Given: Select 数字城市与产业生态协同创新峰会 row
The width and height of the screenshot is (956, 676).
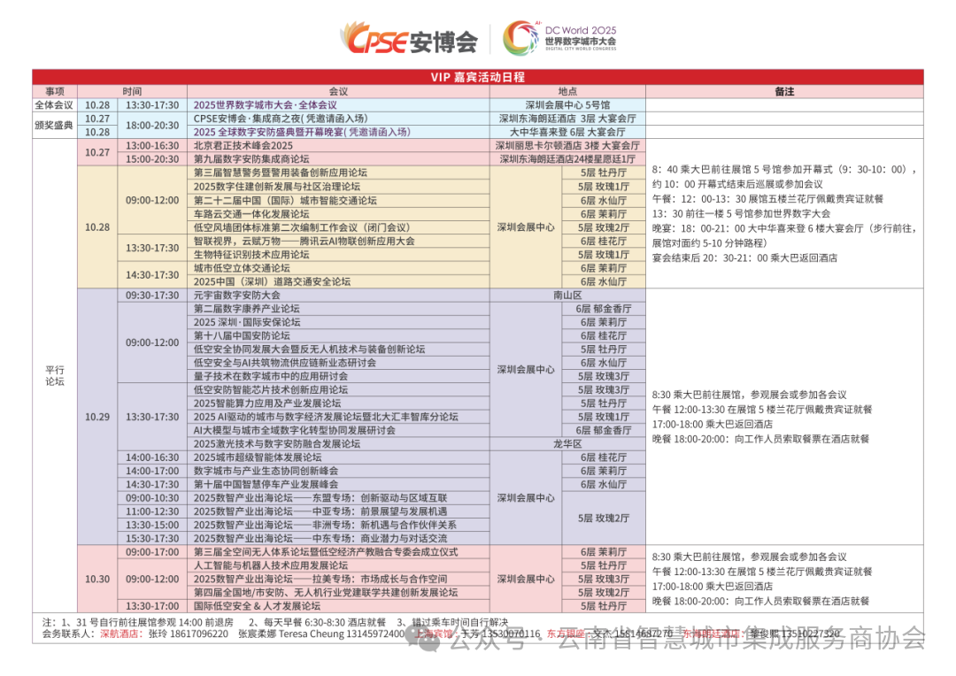Looking at the screenshot, I should pyautogui.click(x=338, y=471).
